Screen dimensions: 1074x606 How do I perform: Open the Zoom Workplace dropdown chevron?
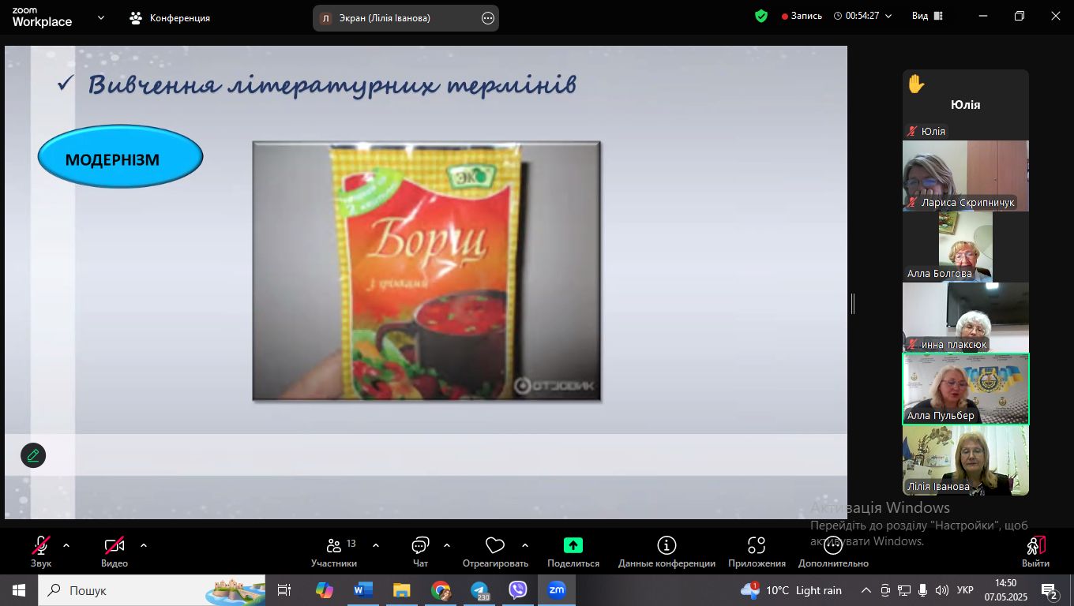(101, 17)
